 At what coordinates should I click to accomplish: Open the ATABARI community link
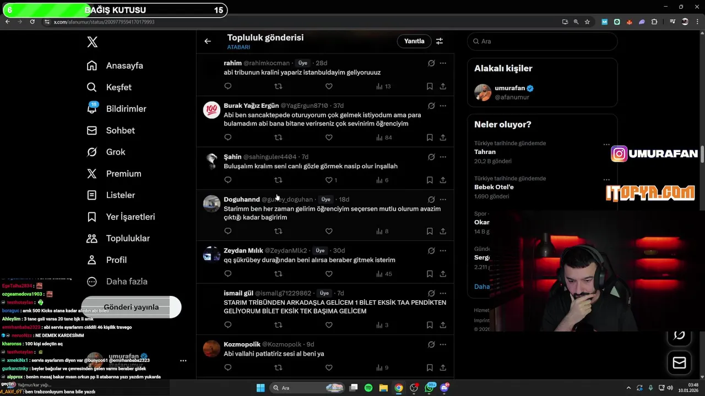tap(238, 47)
